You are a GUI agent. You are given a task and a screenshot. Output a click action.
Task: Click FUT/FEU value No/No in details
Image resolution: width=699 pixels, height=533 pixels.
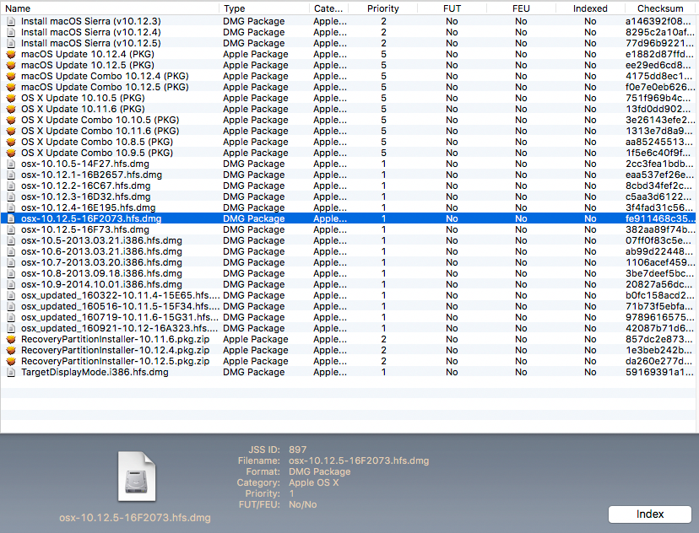(303, 504)
